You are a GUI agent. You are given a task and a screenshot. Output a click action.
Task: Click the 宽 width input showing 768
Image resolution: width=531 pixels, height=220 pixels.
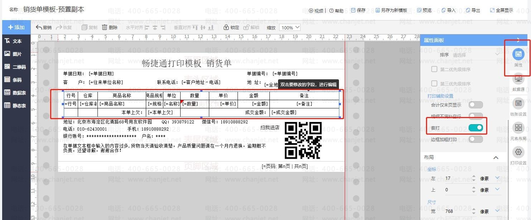[x=457, y=211]
